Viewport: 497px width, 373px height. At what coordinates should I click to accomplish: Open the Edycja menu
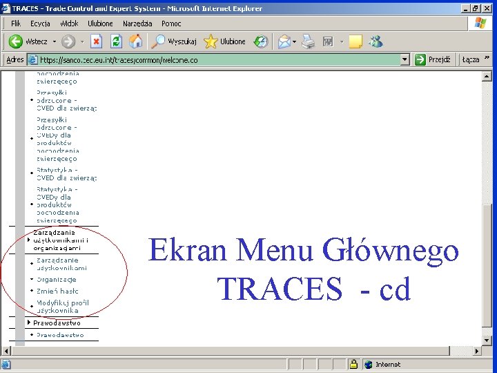click(40, 23)
